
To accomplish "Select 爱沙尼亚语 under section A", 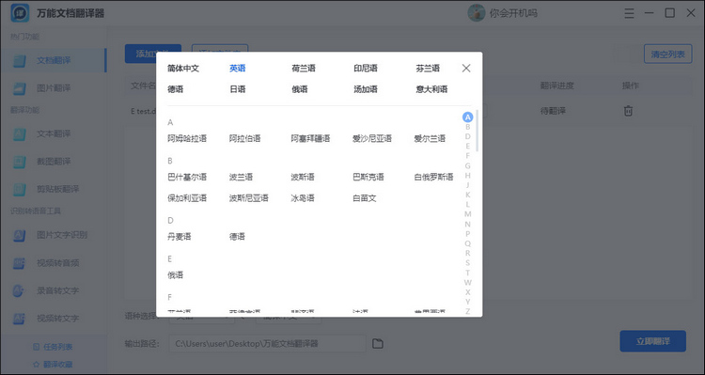I will 372,138.
